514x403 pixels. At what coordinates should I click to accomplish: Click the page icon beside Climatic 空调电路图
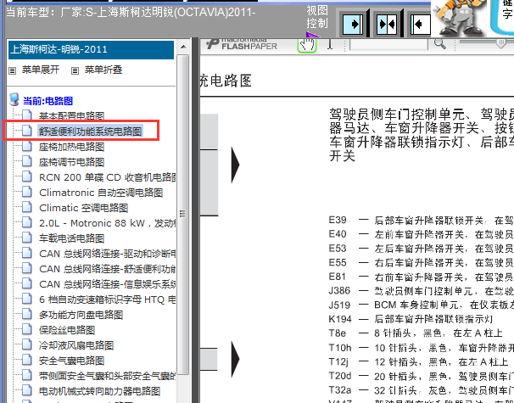tap(27, 207)
